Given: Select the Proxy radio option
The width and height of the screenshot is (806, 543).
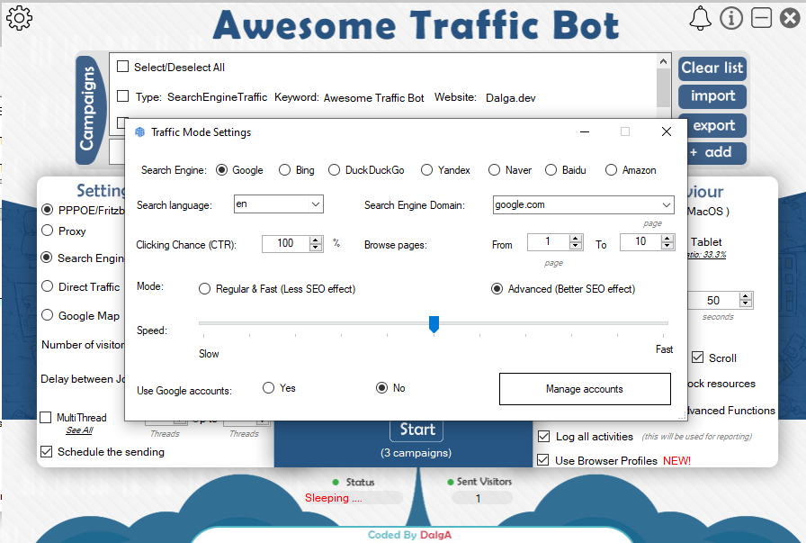Looking at the screenshot, I should (48, 230).
